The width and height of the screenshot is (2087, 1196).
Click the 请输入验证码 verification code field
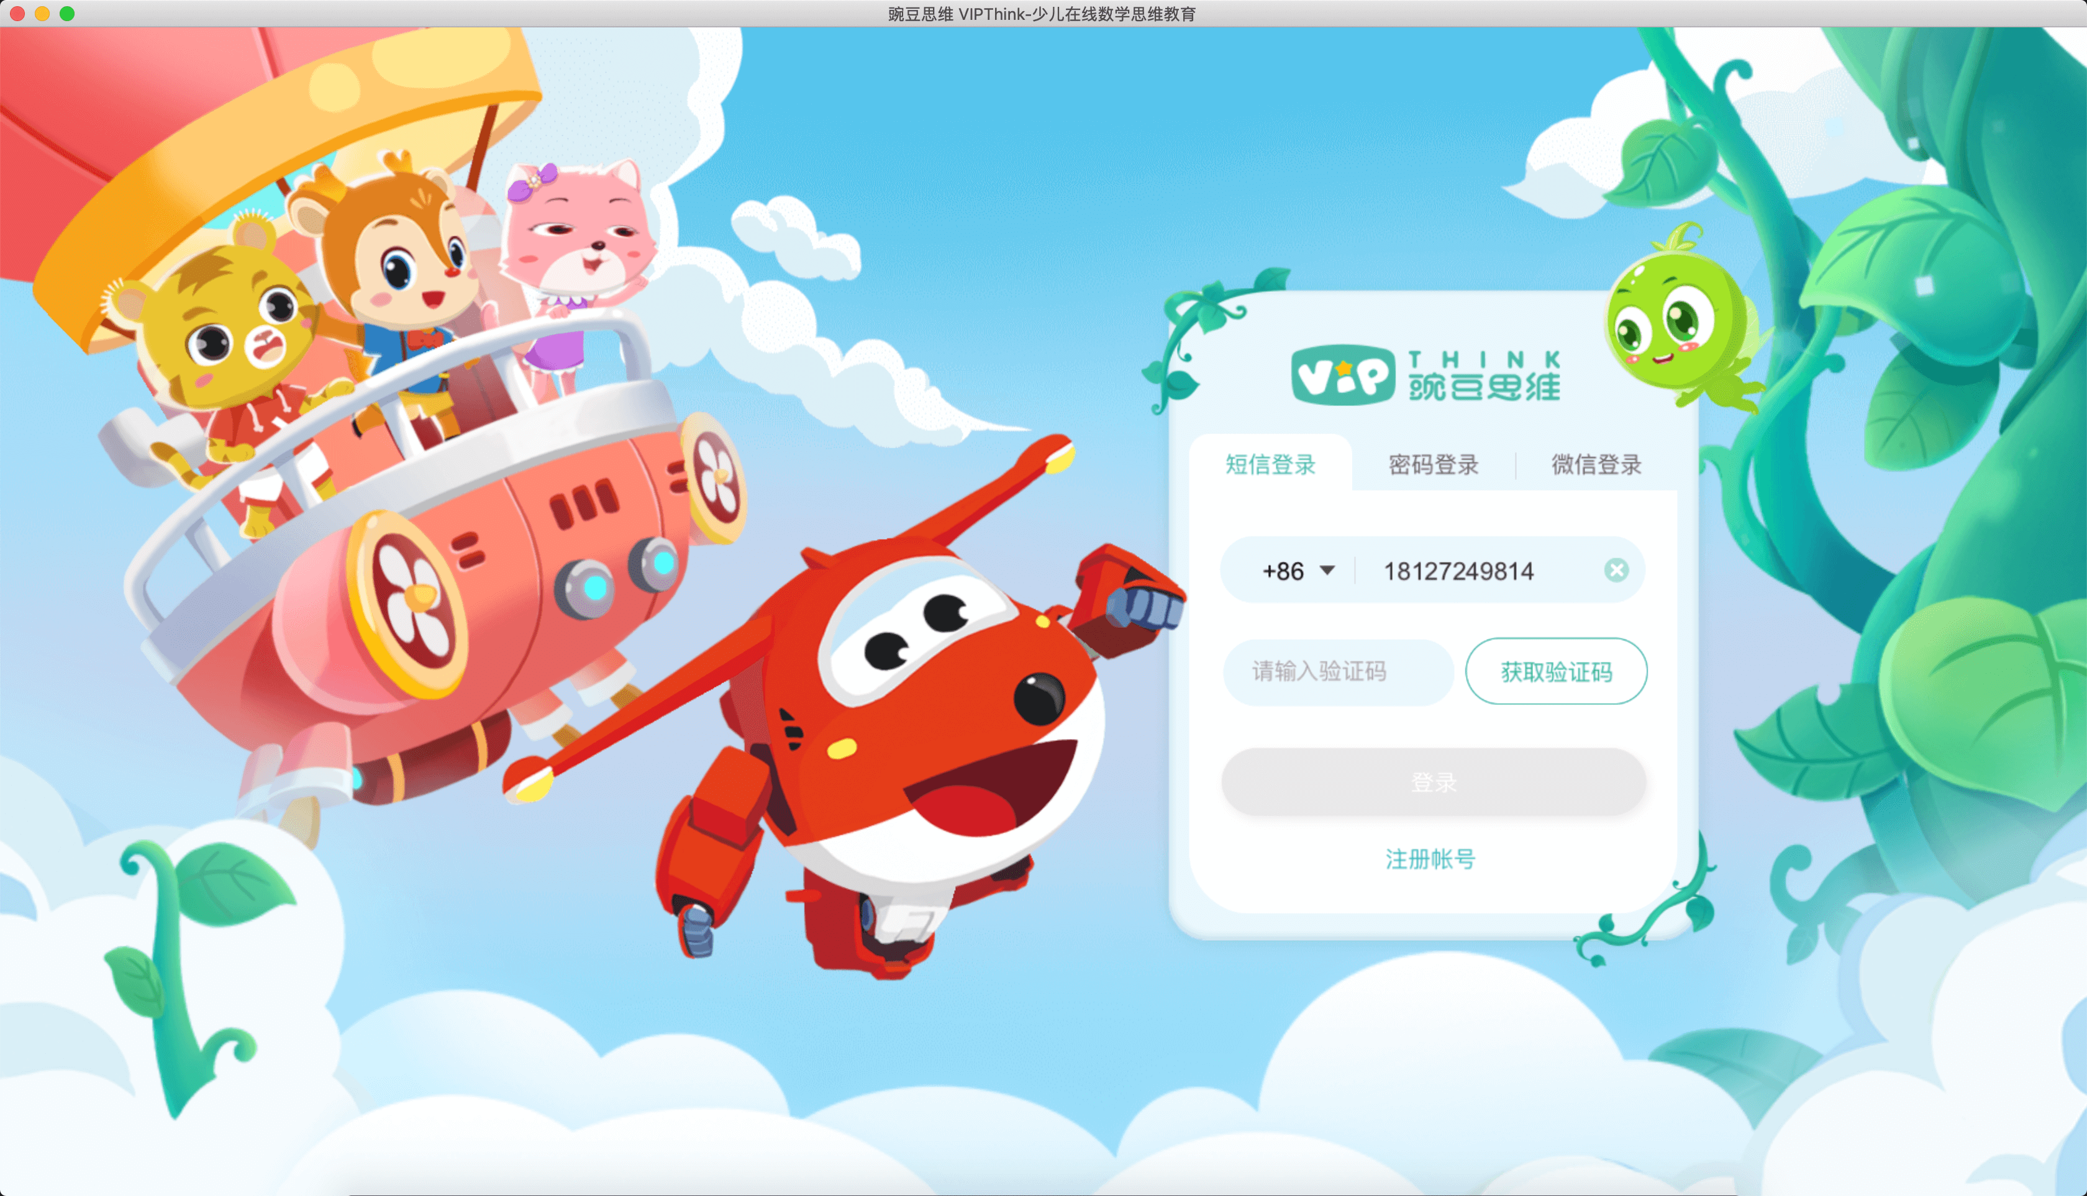click(x=1338, y=672)
